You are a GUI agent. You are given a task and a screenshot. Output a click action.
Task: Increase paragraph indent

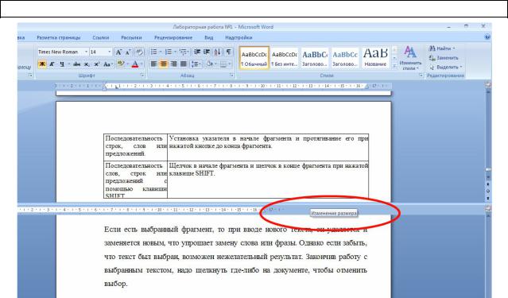point(207,52)
